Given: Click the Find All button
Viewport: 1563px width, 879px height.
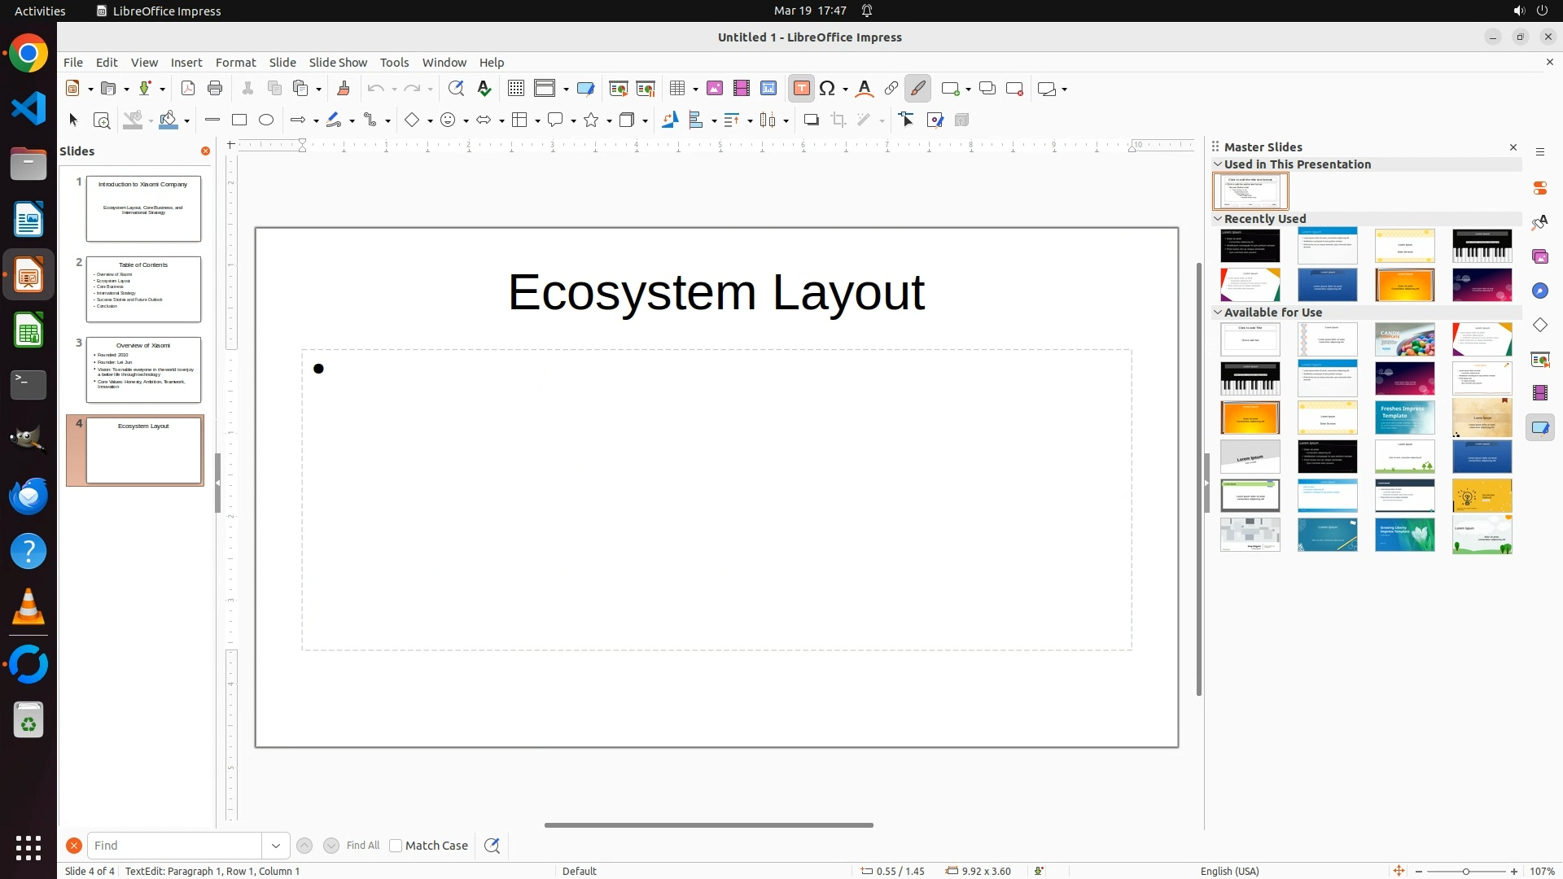Looking at the screenshot, I should (362, 846).
